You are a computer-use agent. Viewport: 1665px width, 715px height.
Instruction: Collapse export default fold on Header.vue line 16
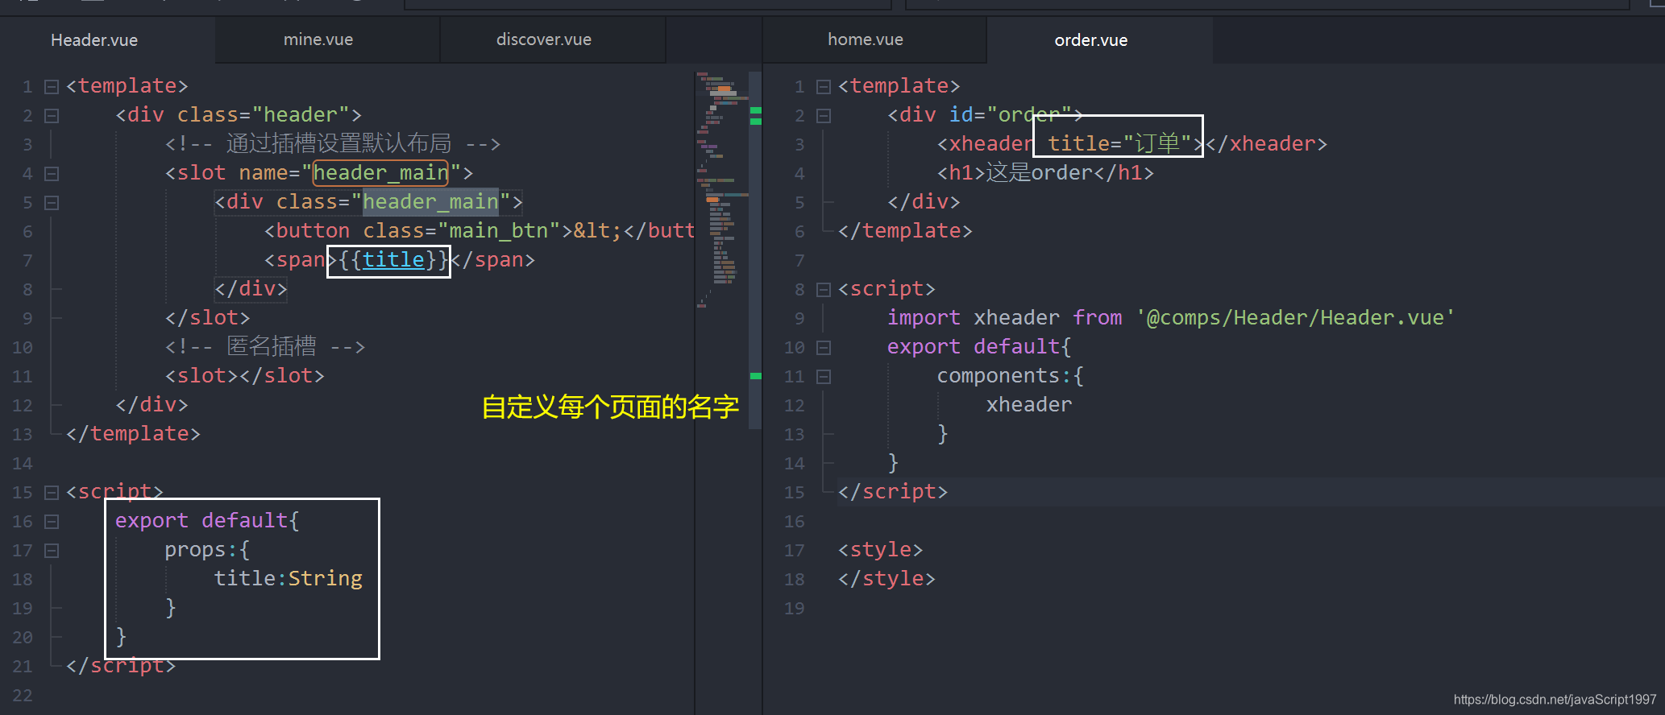click(x=52, y=521)
